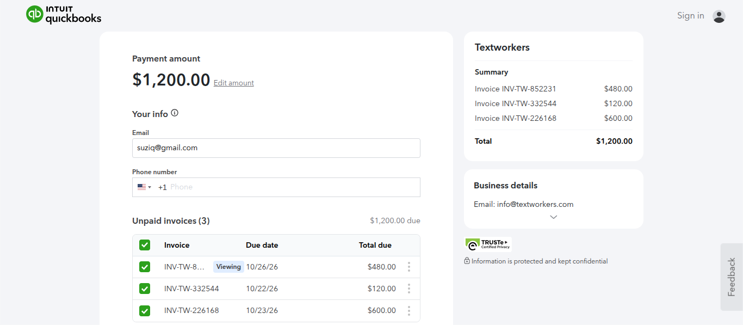
Task: Click the Unpaid invoices (3) heading
Action: pyautogui.click(x=171, y=221)
